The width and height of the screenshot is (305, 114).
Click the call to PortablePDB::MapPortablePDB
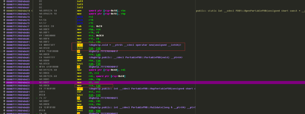pos(136,89)
